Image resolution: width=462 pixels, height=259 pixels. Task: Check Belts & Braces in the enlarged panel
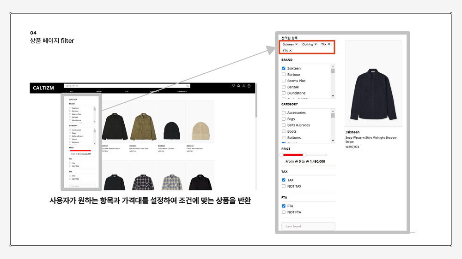point(284,125)
